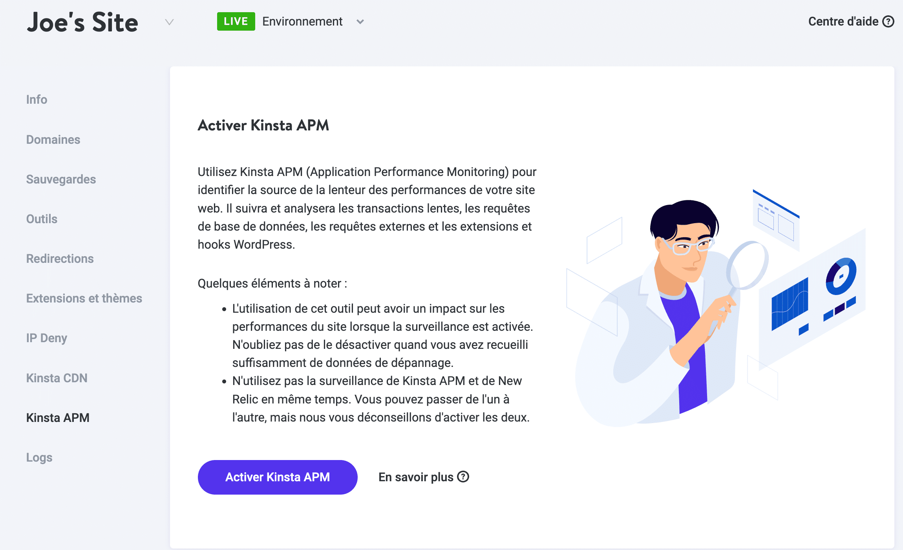Click the Joe's Site title

pyautogui.click(x=82, y=22)
